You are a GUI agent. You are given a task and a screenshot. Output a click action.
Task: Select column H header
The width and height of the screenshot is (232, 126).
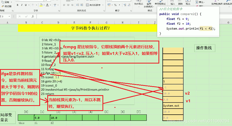[123, 23]
